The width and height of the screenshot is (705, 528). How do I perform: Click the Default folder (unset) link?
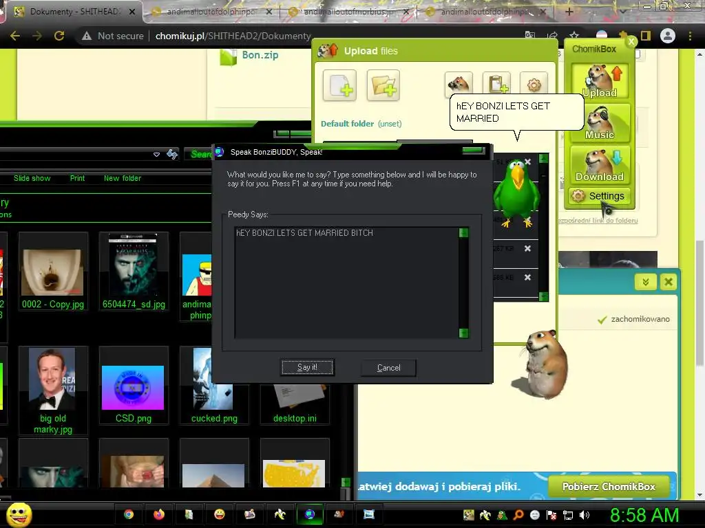361,124
